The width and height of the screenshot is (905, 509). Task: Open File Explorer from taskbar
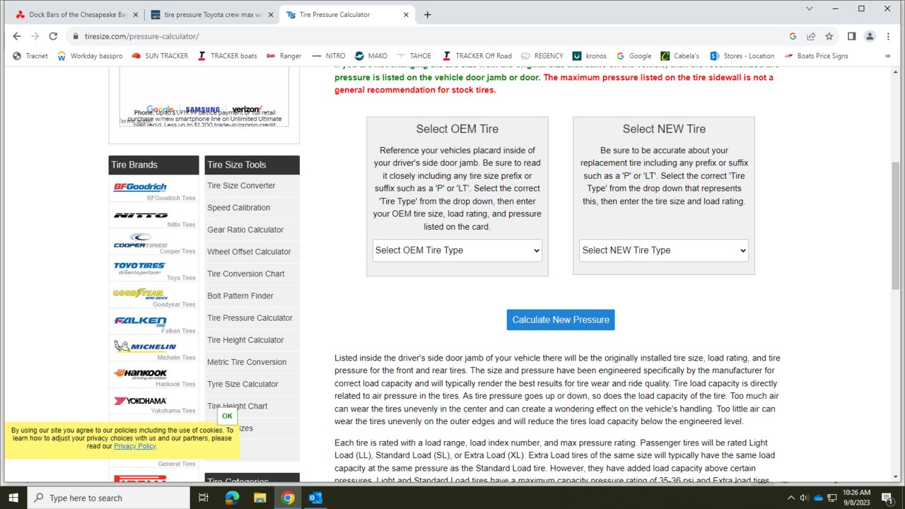point(259,498)
